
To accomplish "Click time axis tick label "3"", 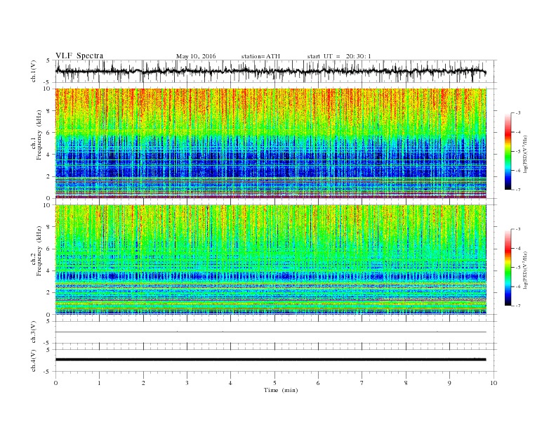I will point(187,383).
